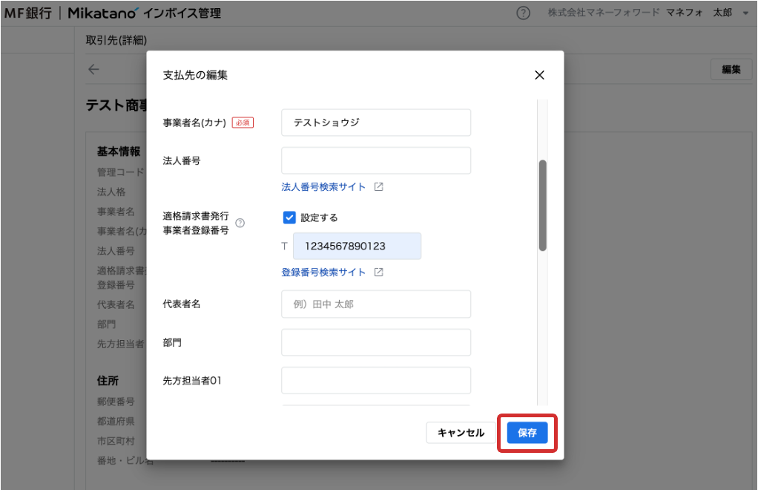Click the キャンセル button
This screenshot has height=490, width=758.
461,433
